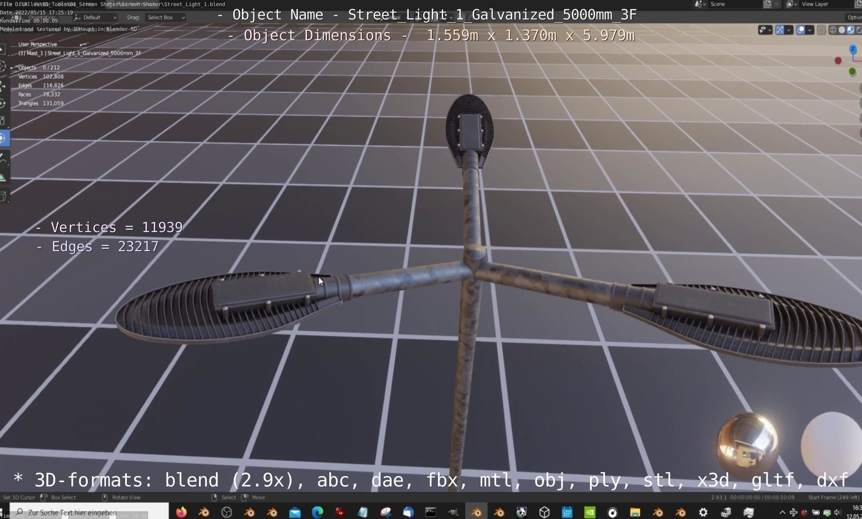The image size is (862, 519).
Task: Select the Scale tool in the left toolbar
Action: (x=3, y=121)
